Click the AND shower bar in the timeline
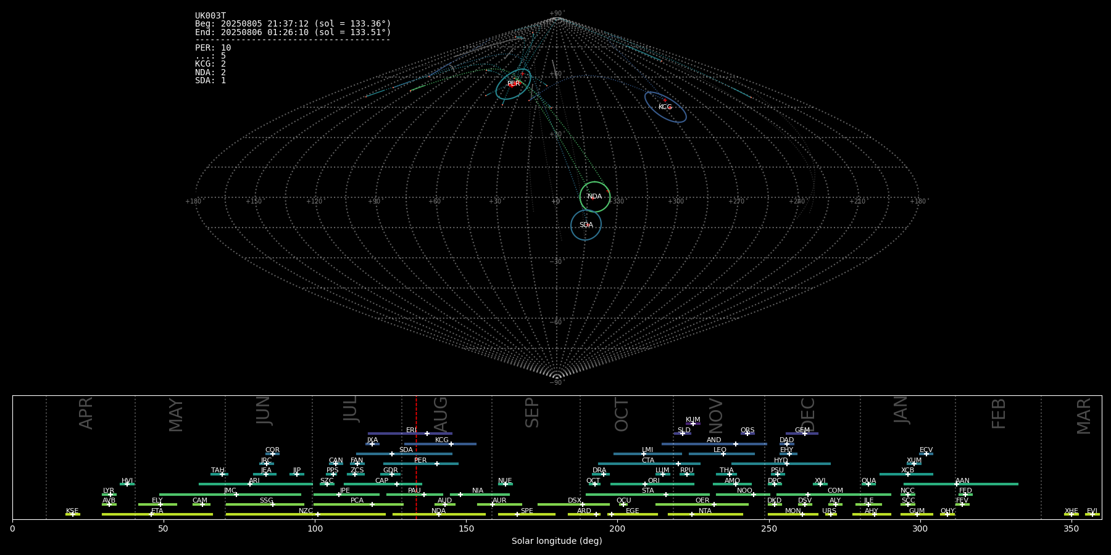Screen dimensions: 1111x555 (x=714, y=444)
